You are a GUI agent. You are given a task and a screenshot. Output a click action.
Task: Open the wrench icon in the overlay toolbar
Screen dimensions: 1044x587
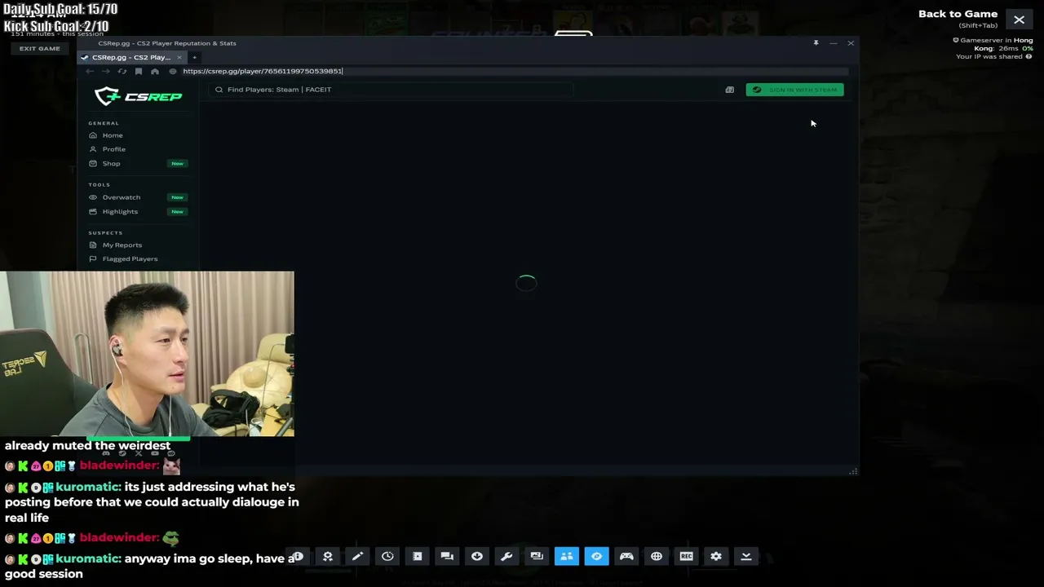507,556
